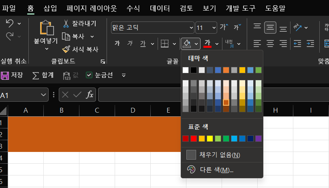Click the Save (저장) quick access icon
The width and height of the screenshot is (329, 188).
click(4, 75)
